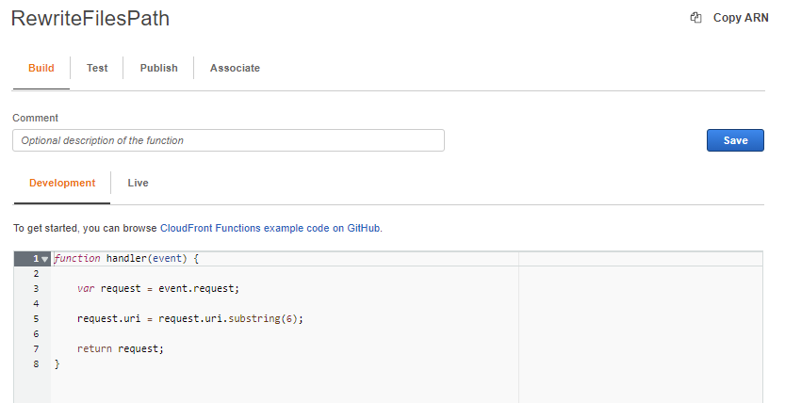The height and width of the screenshot is (403, 785).
Task: Focus the Comment description input field
Action: pyautogui.click(x=228, y=140)
